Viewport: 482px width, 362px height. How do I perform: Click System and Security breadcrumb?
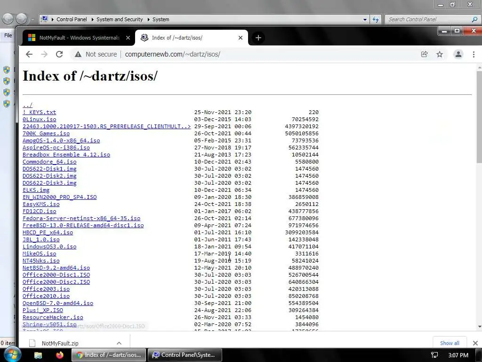tap(120, 19)
